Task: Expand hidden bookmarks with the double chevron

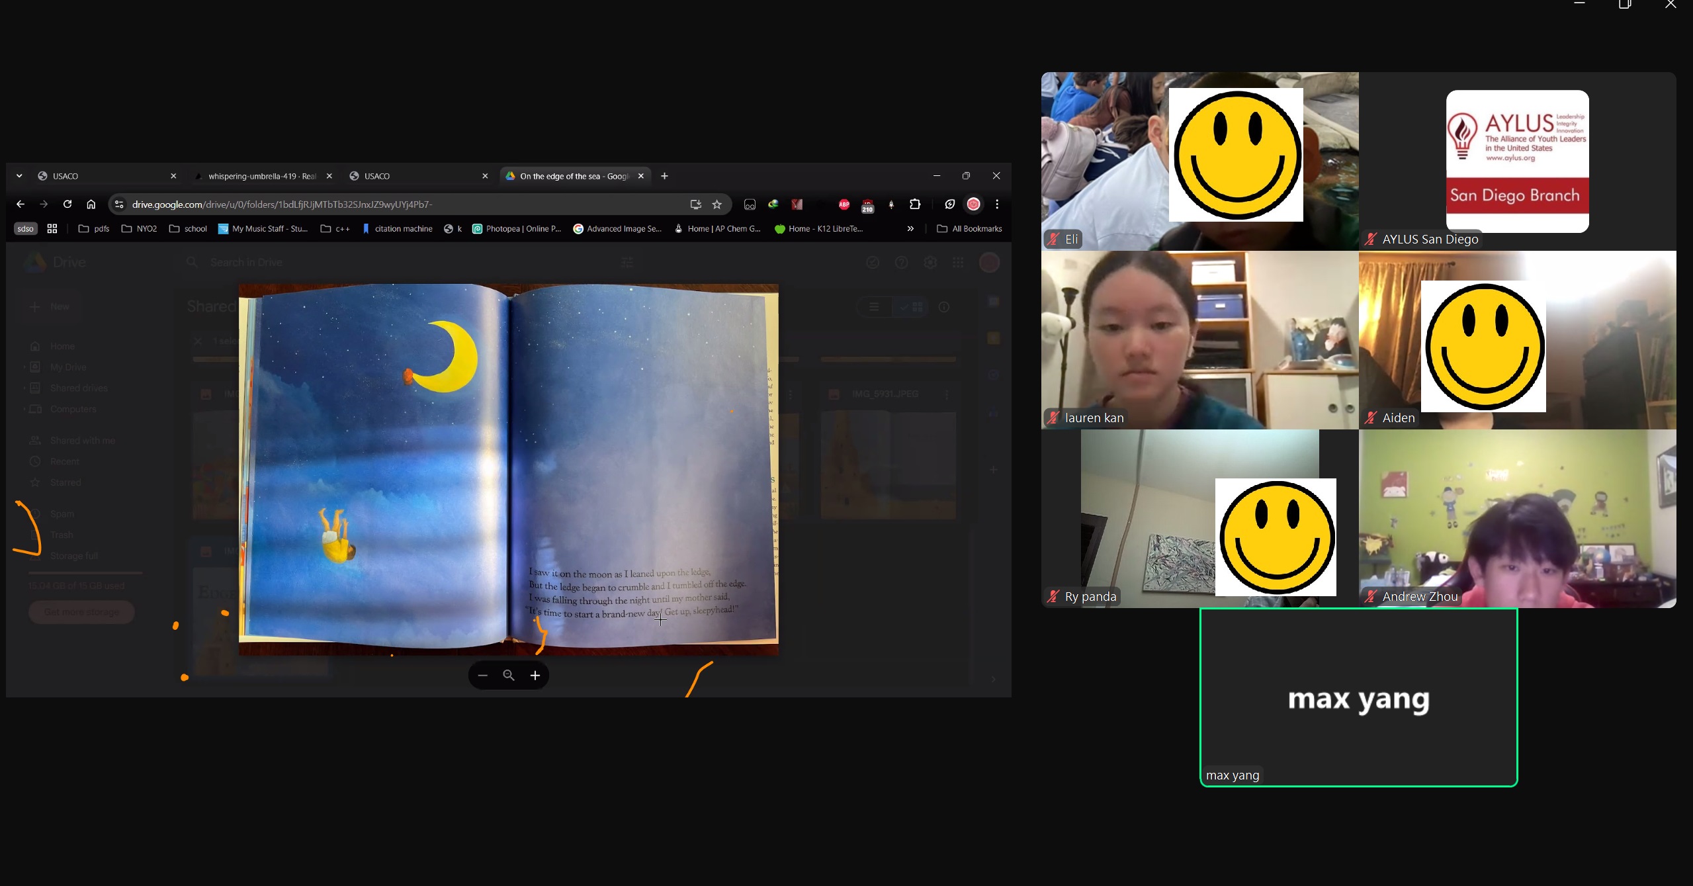Action: click(x=910, y=229)
